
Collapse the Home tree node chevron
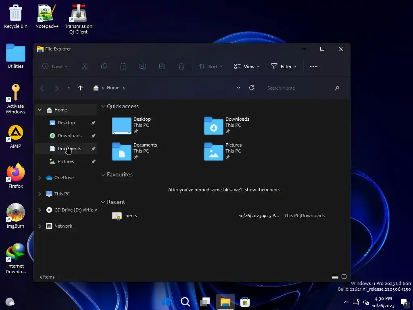[40, 110]
